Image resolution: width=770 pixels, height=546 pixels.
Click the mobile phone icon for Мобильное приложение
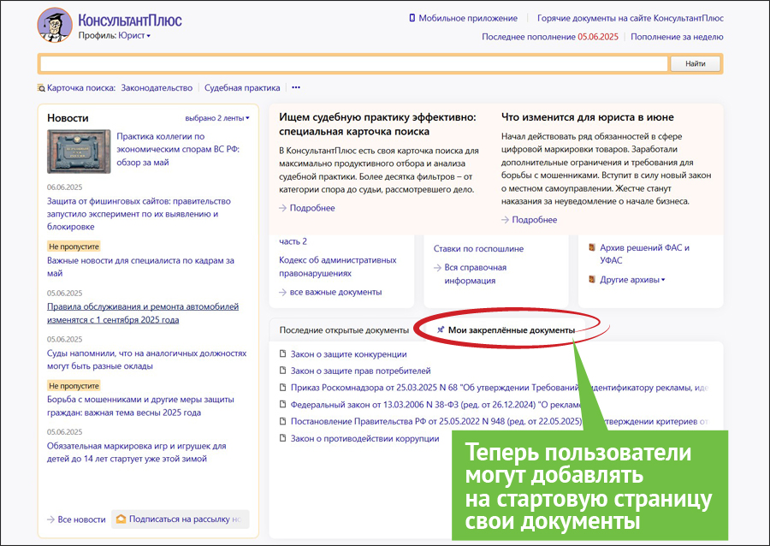[x=412, y=18]
